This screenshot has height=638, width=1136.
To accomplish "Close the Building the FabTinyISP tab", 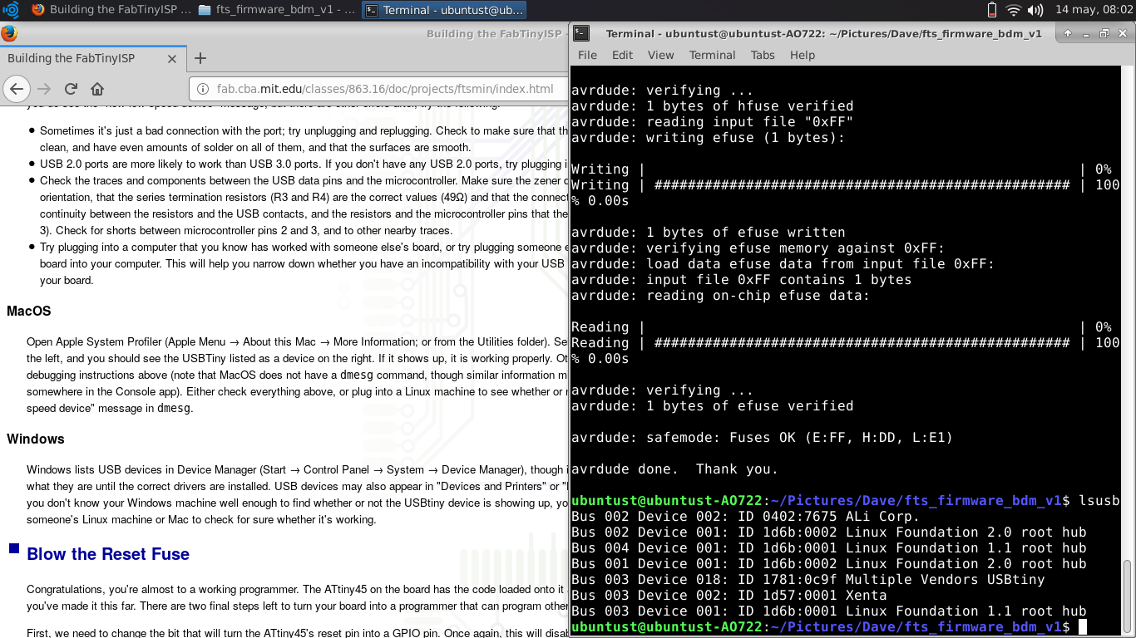I will [172, 59].
